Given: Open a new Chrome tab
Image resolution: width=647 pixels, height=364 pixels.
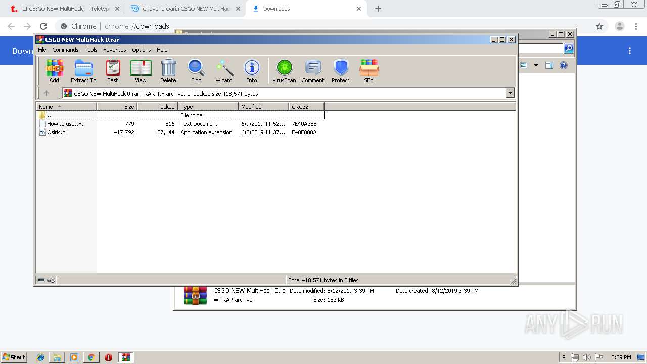Looking at the screenshot, I should pos(378,9).
